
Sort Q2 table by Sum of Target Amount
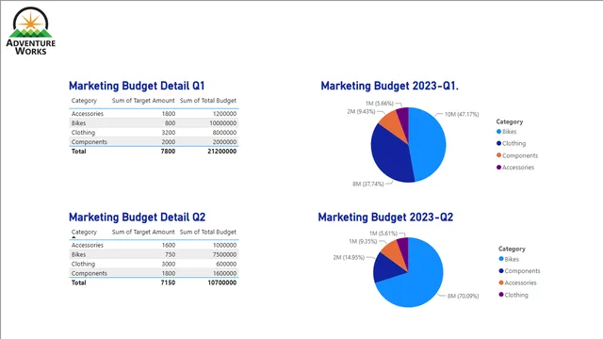pyautogui.click(x=143, y=233)
